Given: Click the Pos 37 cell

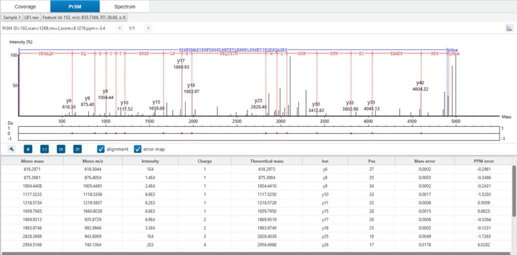Looking at the screenshot, I should (372, 169).
